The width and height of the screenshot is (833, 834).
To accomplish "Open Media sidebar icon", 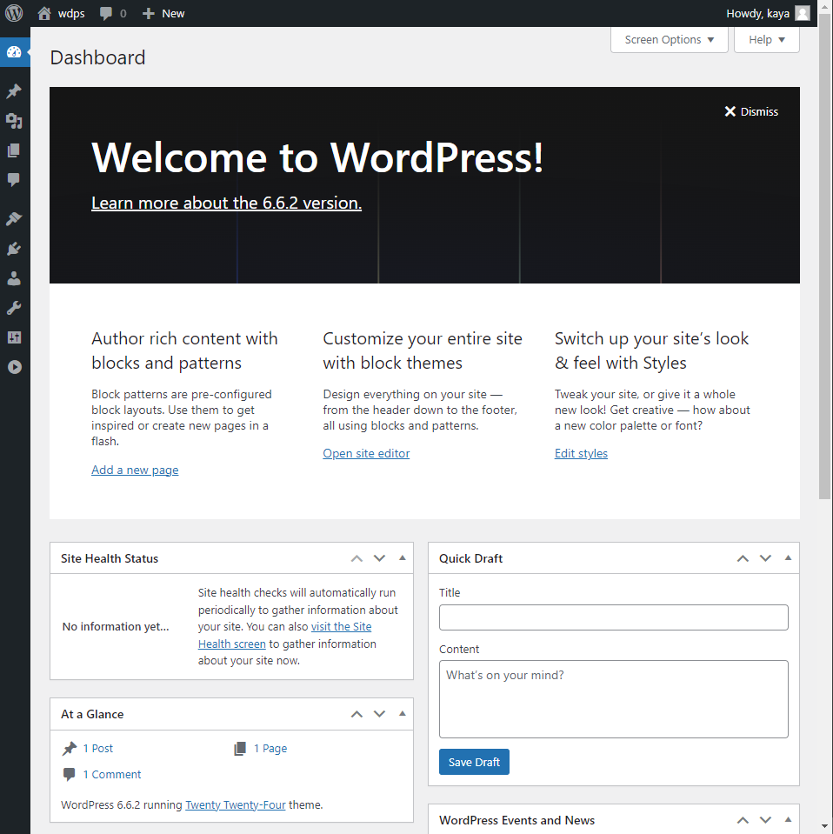I will pyautogui.click(x=15, y=121).
